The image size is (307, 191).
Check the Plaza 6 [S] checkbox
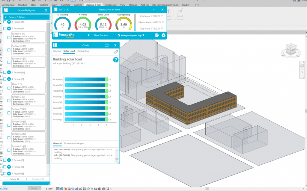click(9, 88)
